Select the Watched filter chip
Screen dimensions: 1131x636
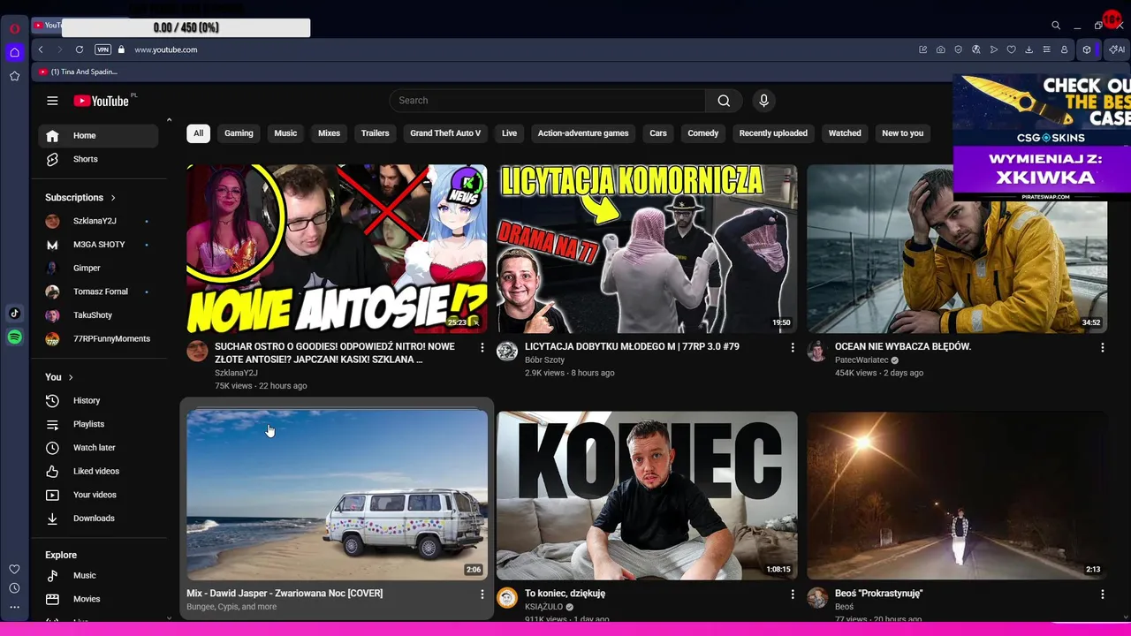pos(845,133)
